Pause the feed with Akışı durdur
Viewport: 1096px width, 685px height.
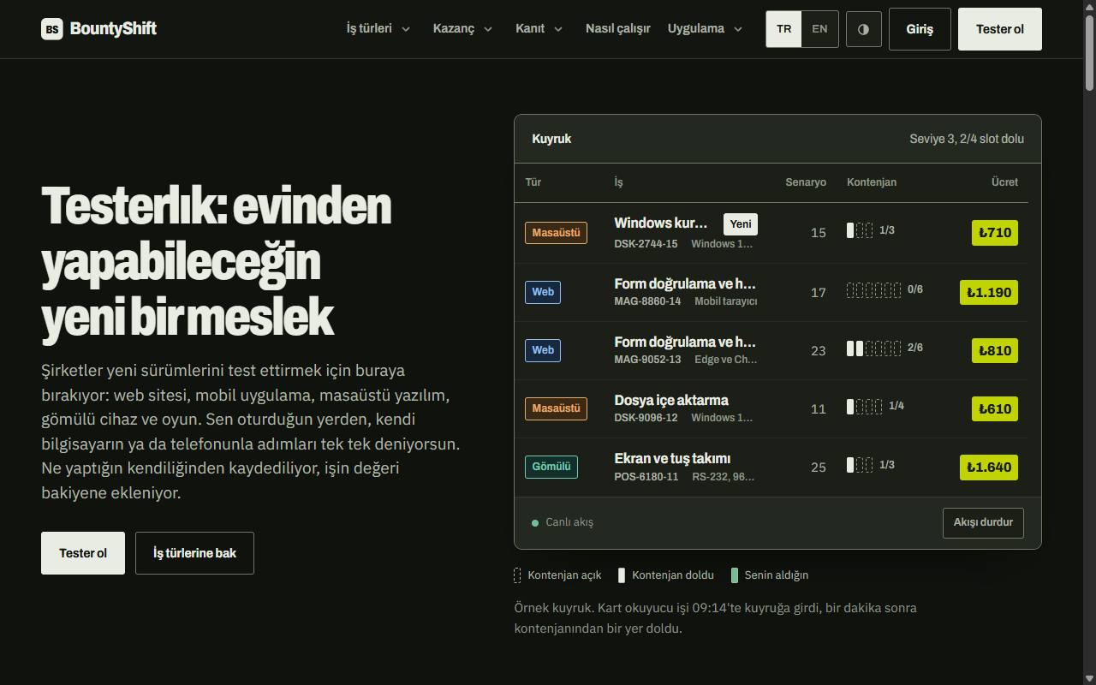click(x=983, y=522)
